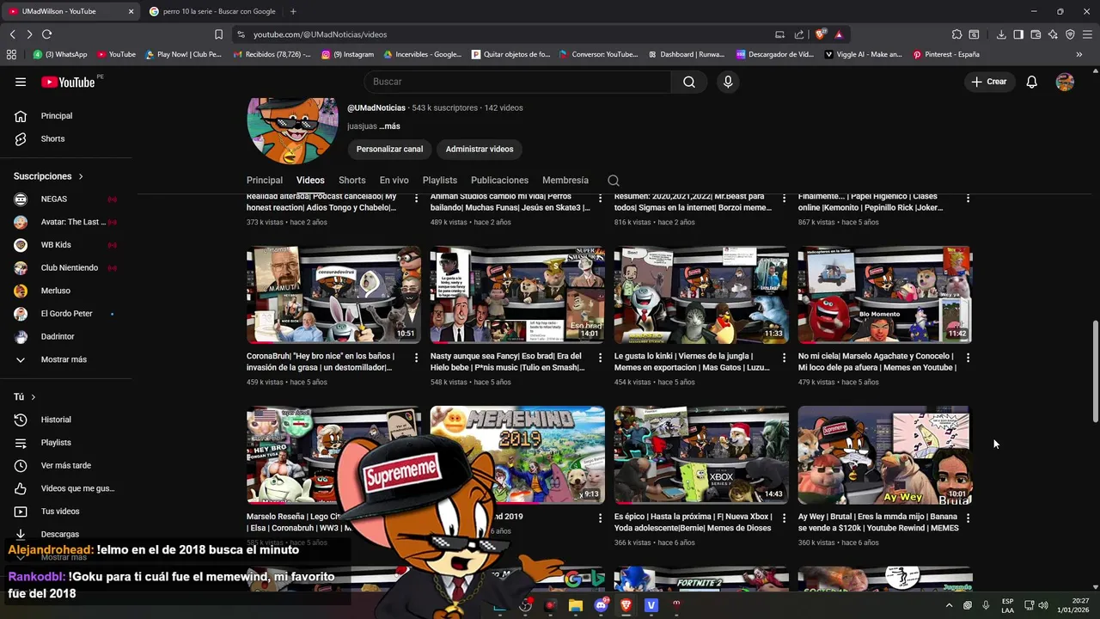Switch to the Shorts channel tab
Viewport: 1100px width, 619px height.
point(352,181)
